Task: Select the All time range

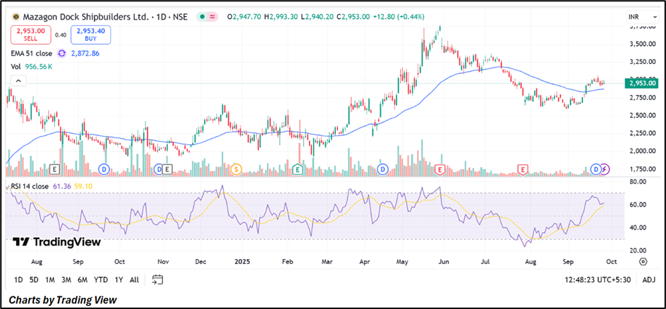Action: click(x=134, y=279)
